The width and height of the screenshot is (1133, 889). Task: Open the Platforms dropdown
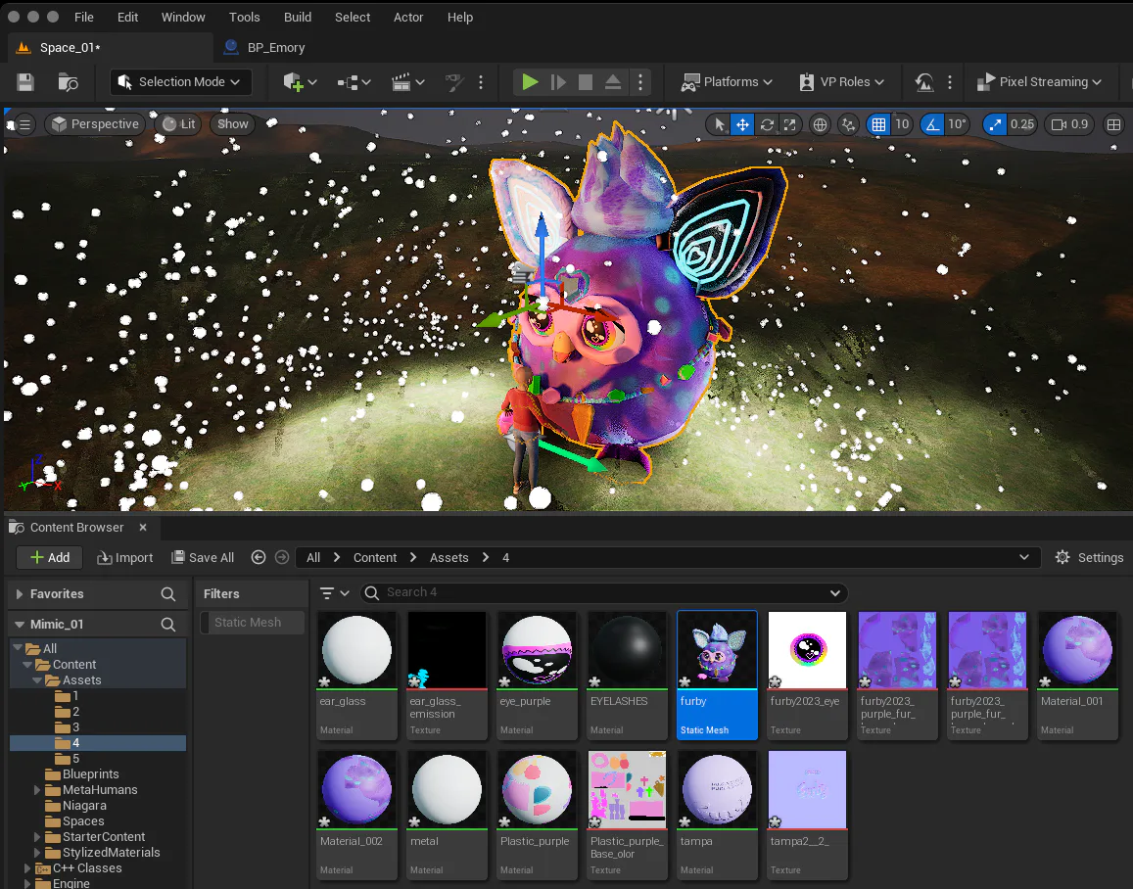click(727, 82)
